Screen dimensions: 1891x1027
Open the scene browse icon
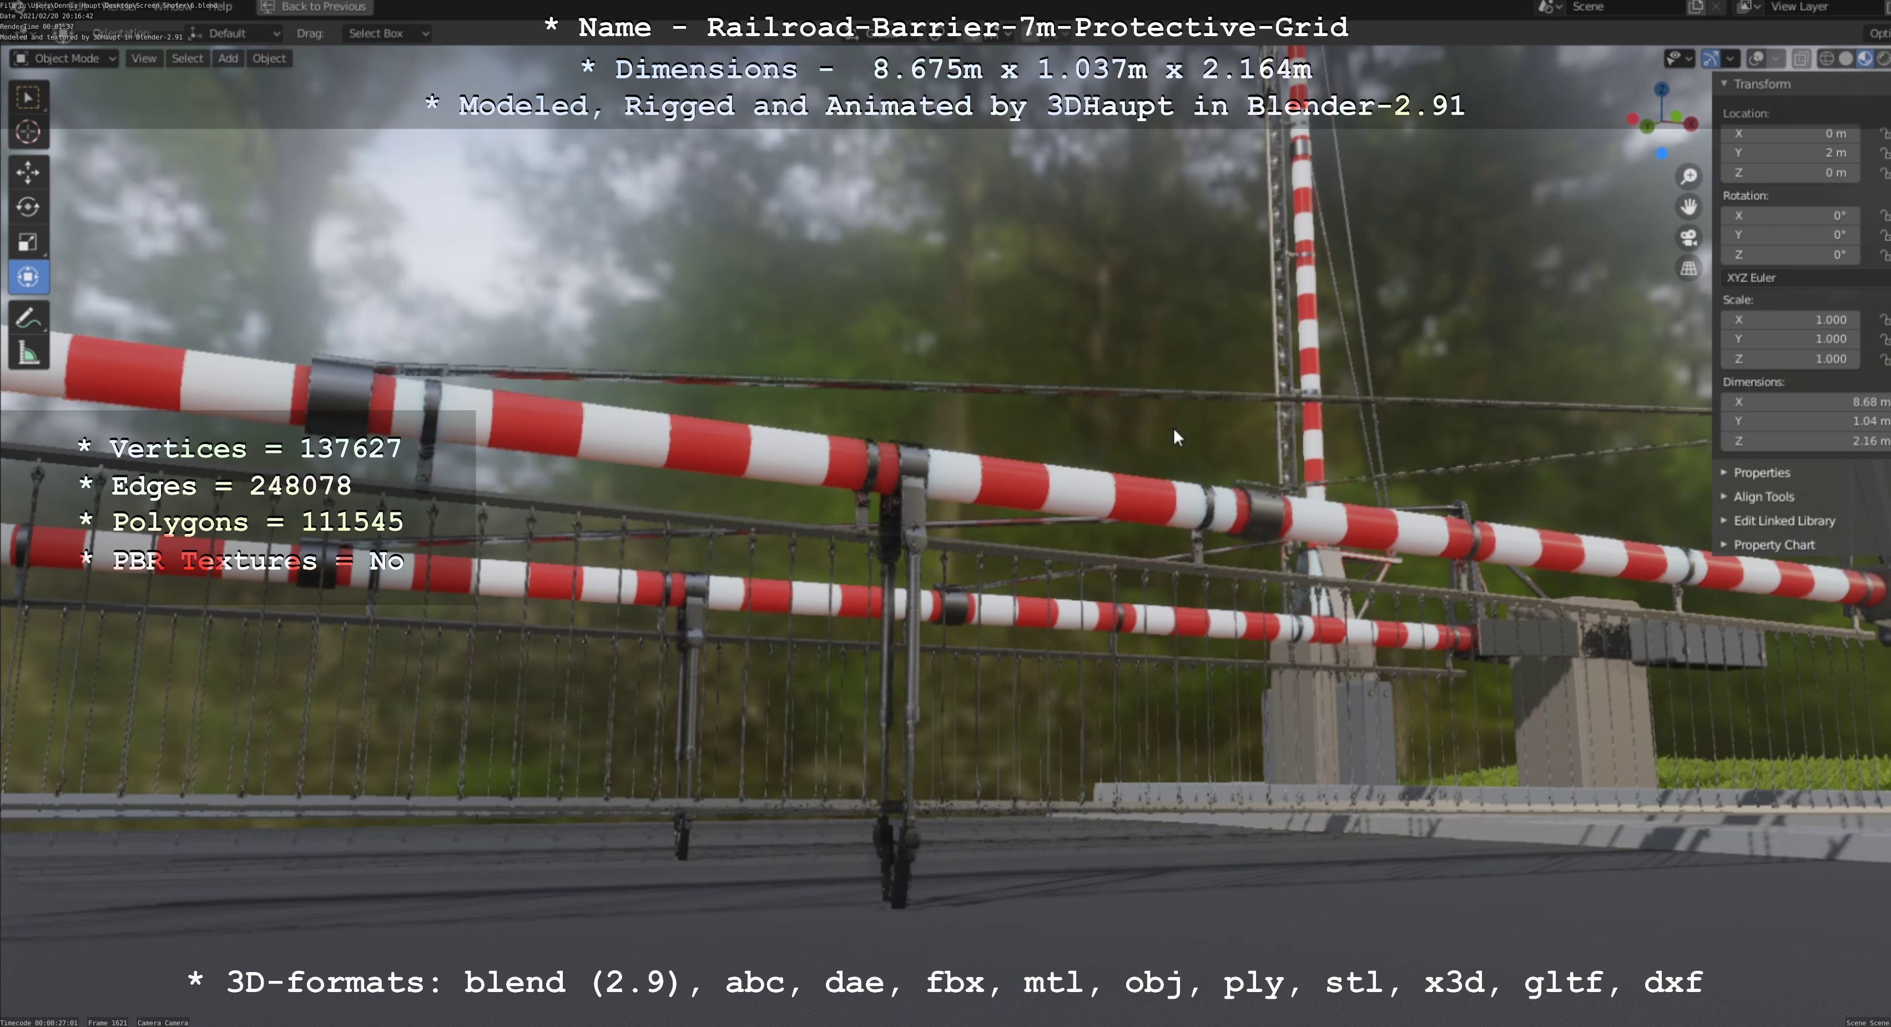1549,7
